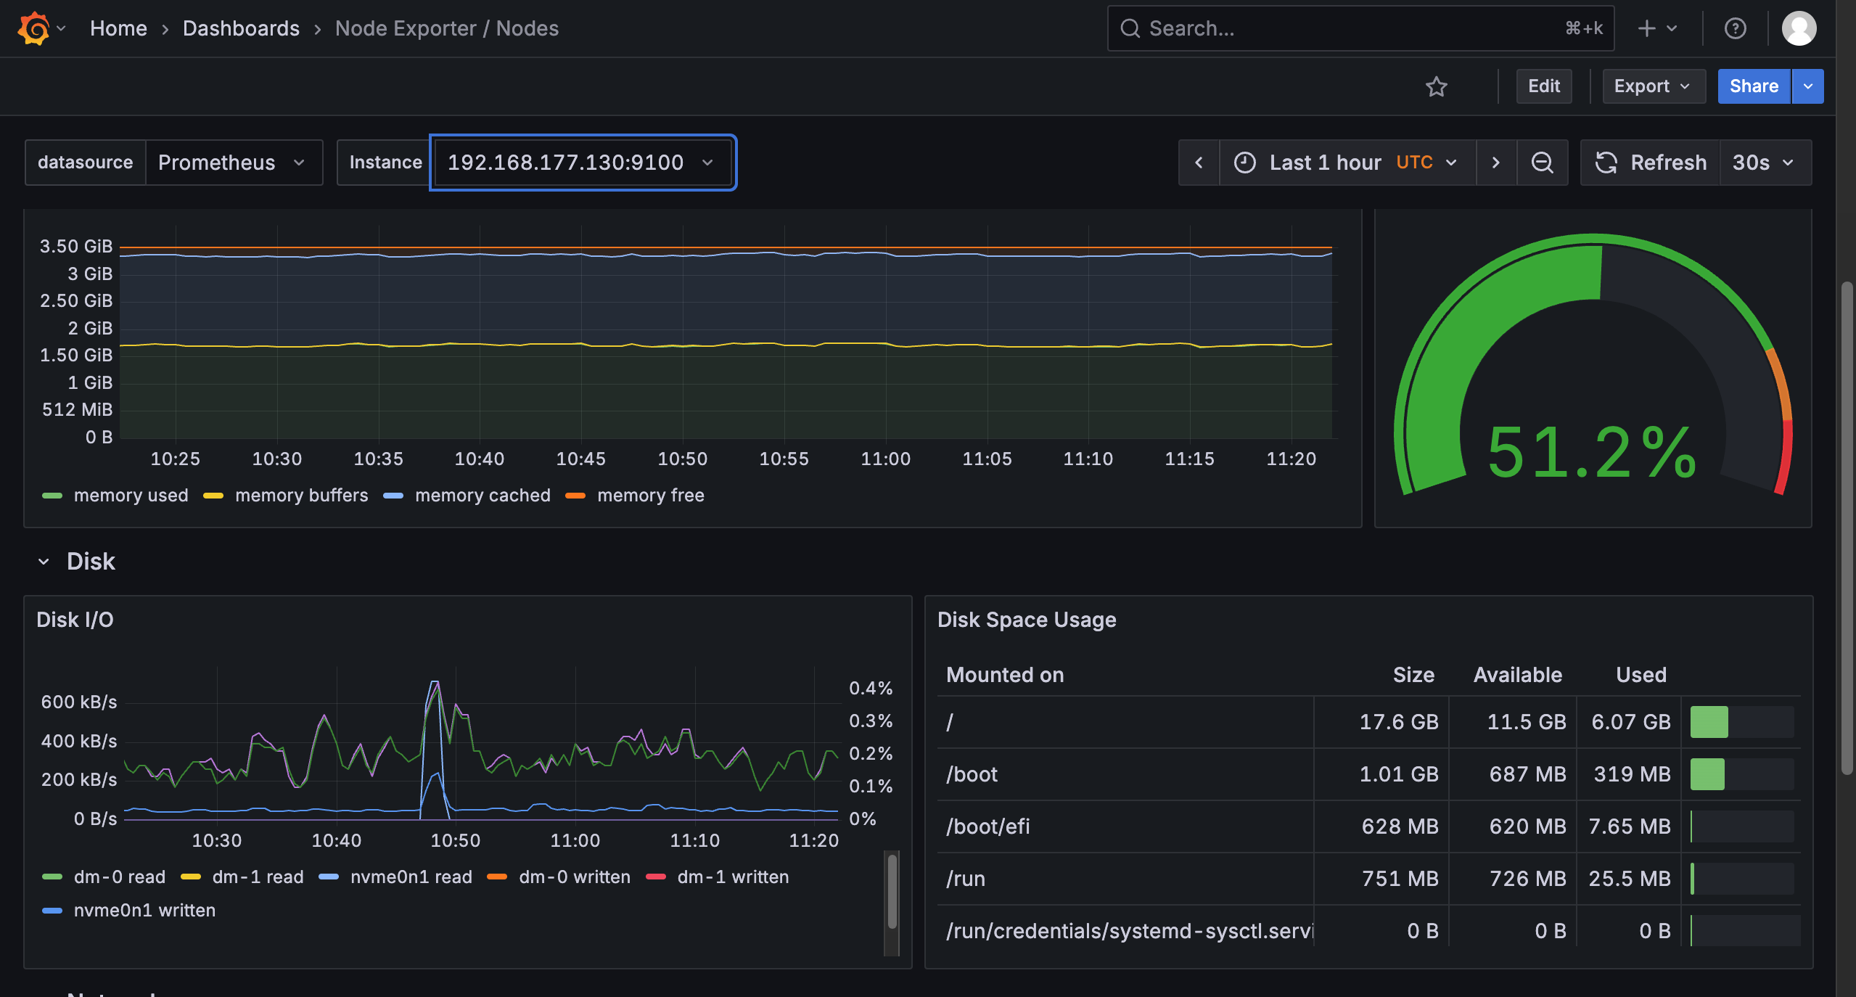Shift time range forward with right arrow

click(1495, 163)
